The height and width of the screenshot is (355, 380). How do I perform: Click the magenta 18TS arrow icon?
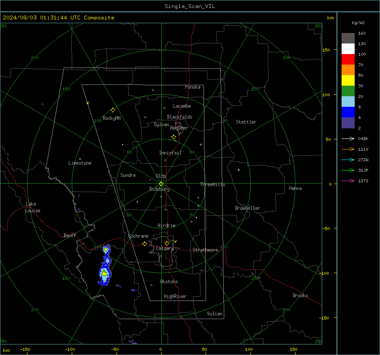(348, 181)
